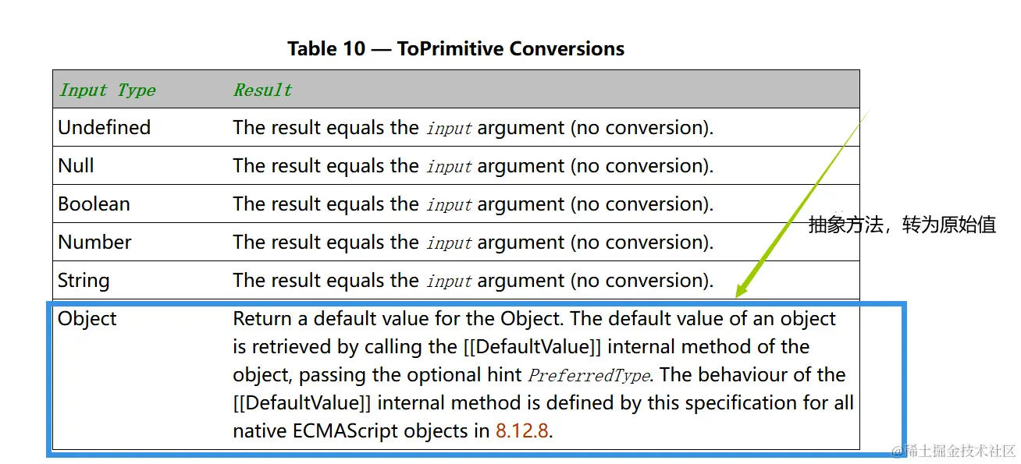Screen dimensions: 1021x464
Task: Click the PreferredType italic term
Action: (589, 375)
